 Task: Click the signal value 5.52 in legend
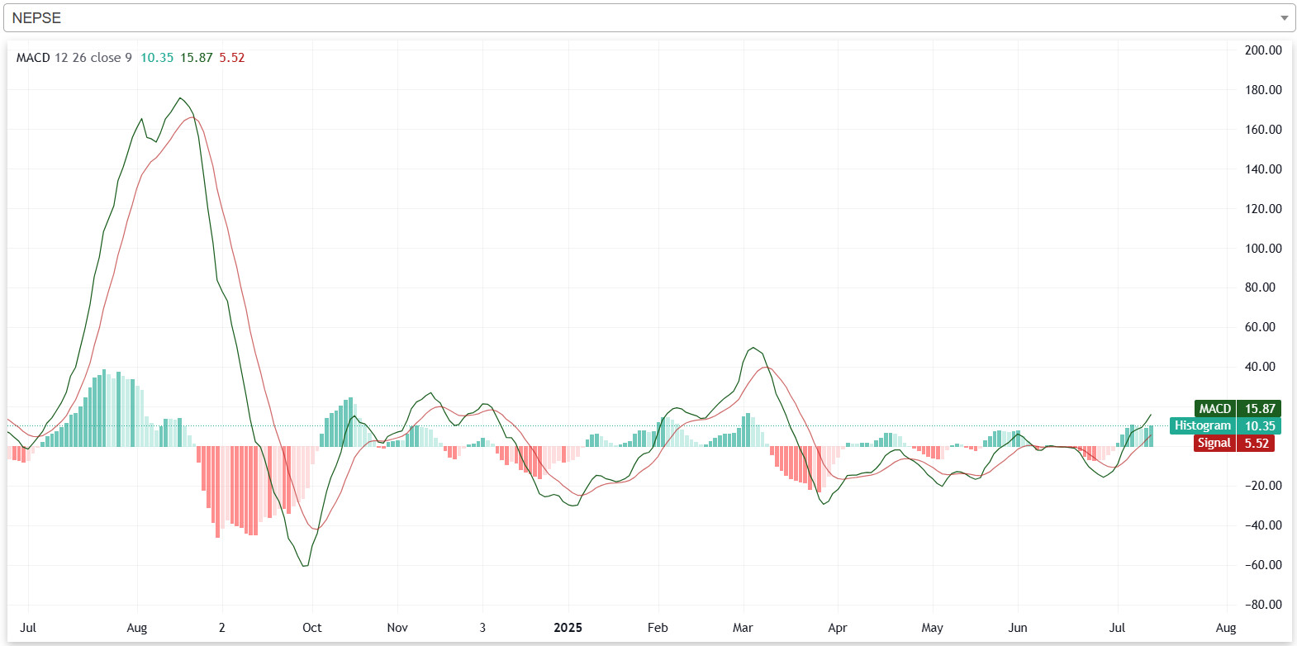pos(232,58)
